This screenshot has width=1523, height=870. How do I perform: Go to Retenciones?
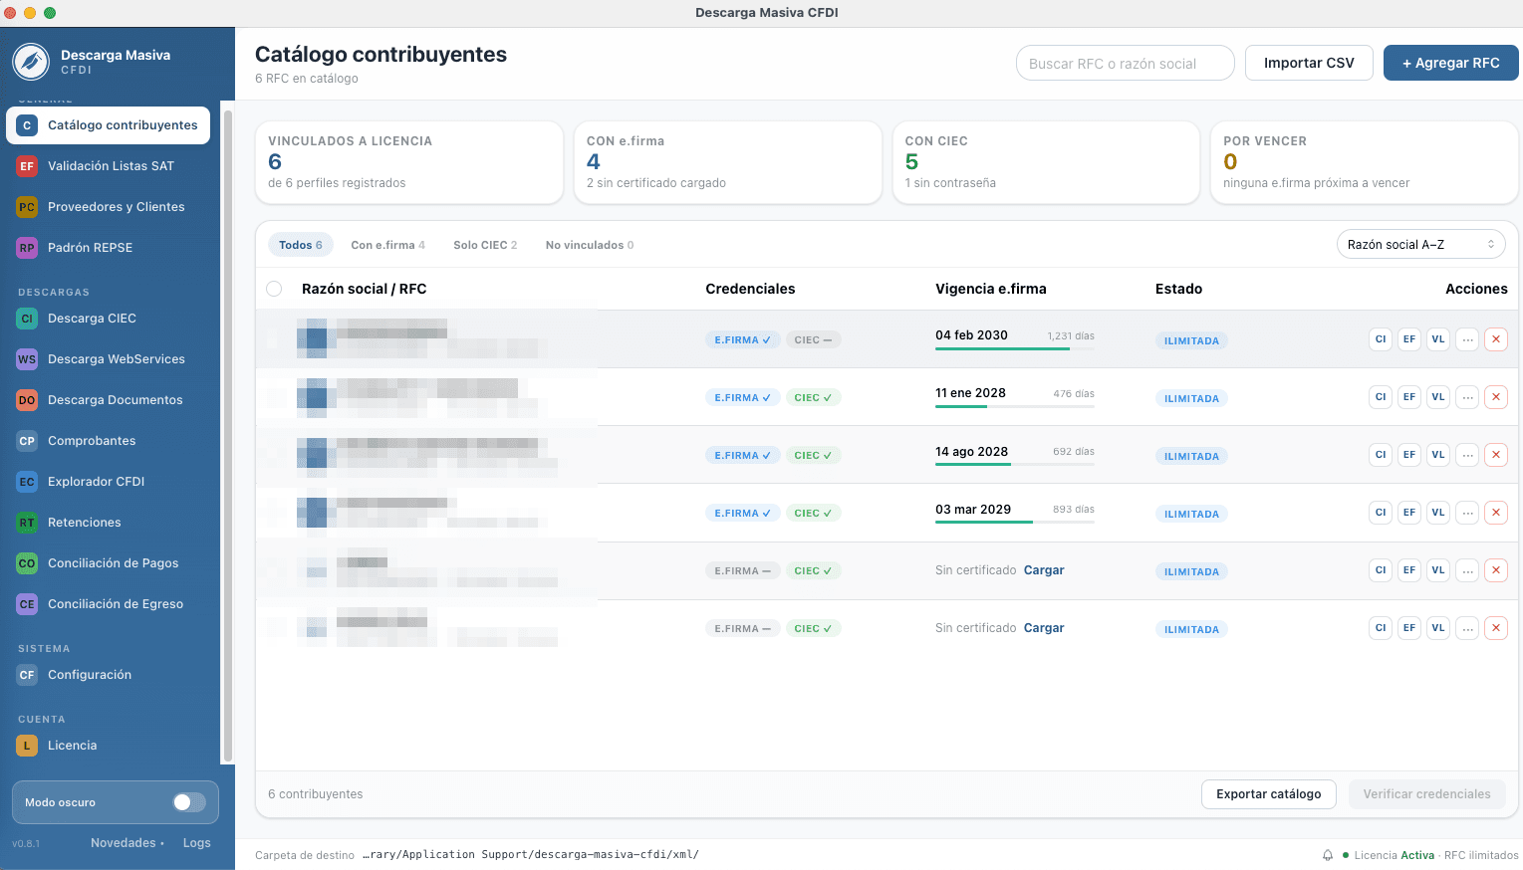click(108, 523)
